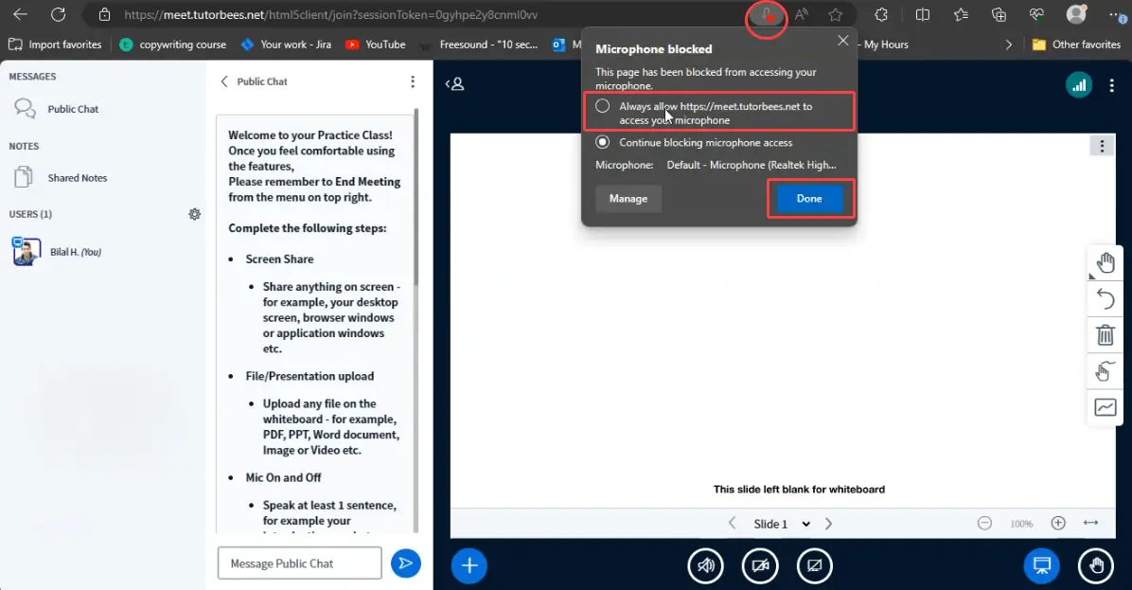Image resolution: width=1132 pixels, height=590 pixels.
Task: Select Continue blocking microphone access
Action: pyautogui.click(x=603, y=142)
